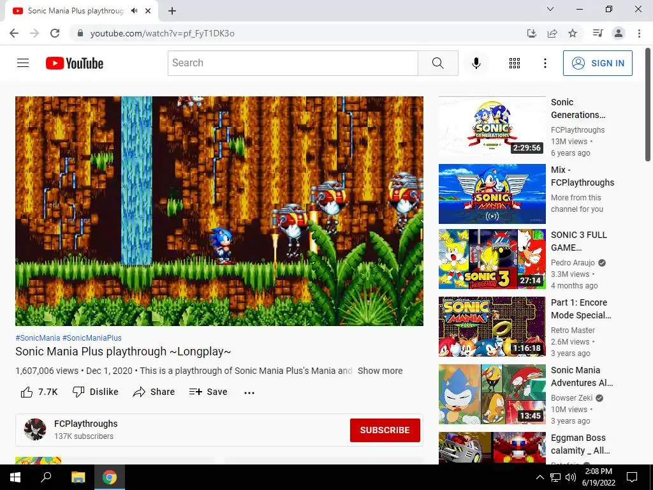Open a new browser tab

coord(172,11)
